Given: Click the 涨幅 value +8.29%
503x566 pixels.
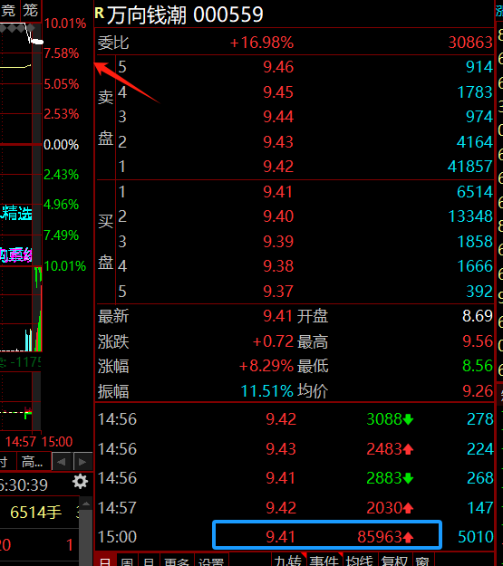Looking at the screenshot, I should (266, 366).
